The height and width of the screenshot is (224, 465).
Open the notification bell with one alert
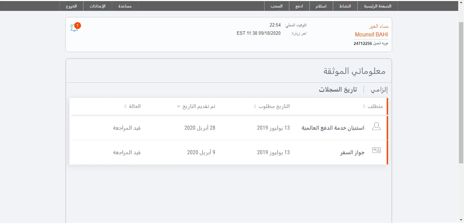coord(74,28)
